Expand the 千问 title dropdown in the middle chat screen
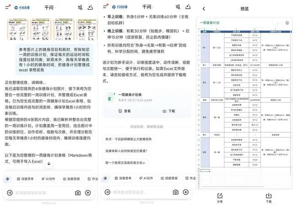Viewport: 293px width, 205px height. (x=147, y=7)
